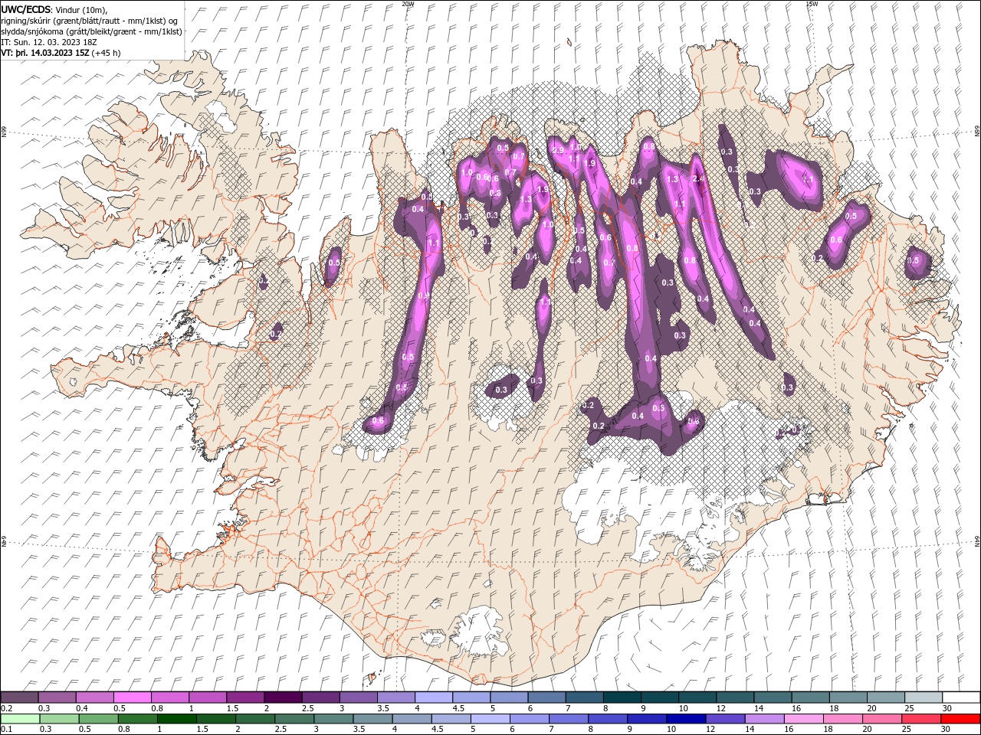This screenshot has width=981, height=735.
Task: Click the 1.5 purple swatch in top legend row
Action: point(244,697)
